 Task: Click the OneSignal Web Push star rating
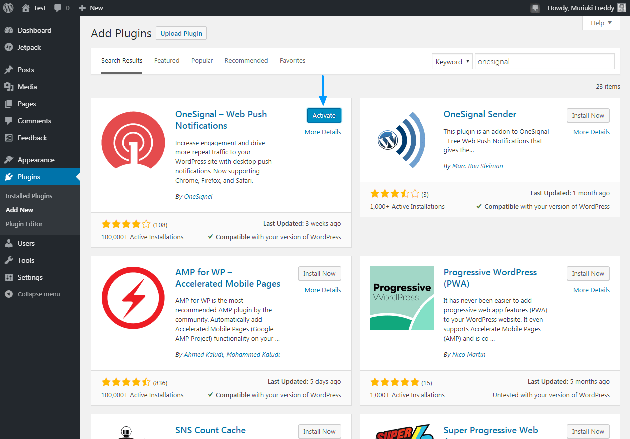click(x=126, y=224)
